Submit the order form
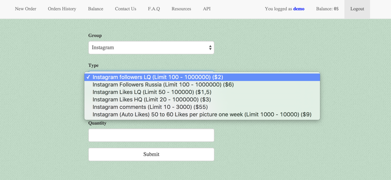The height and width of the screenshot is (180, 391). click(x=151, y=154)
